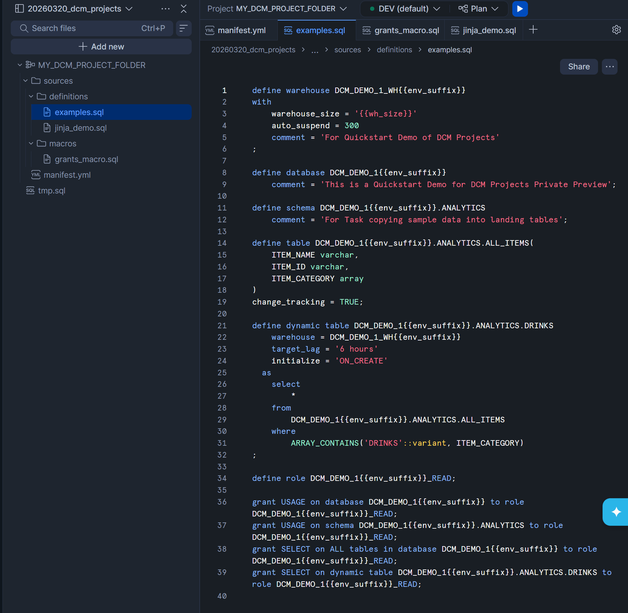The width and height of the screenshot is (628, 613).
Task: Collapse the macros folder
Action: coord(31,144)
